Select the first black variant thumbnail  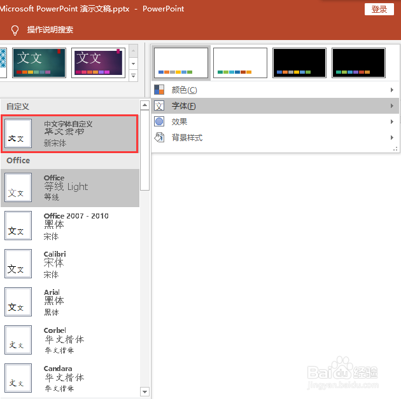point(299,63)
